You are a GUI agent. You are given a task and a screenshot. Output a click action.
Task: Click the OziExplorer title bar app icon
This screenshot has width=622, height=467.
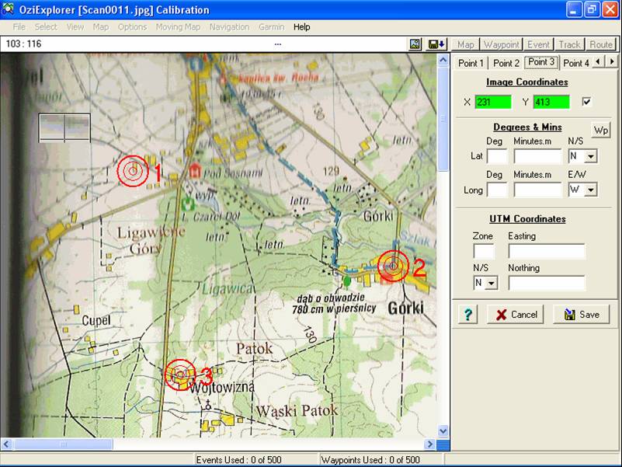(9, 9)
